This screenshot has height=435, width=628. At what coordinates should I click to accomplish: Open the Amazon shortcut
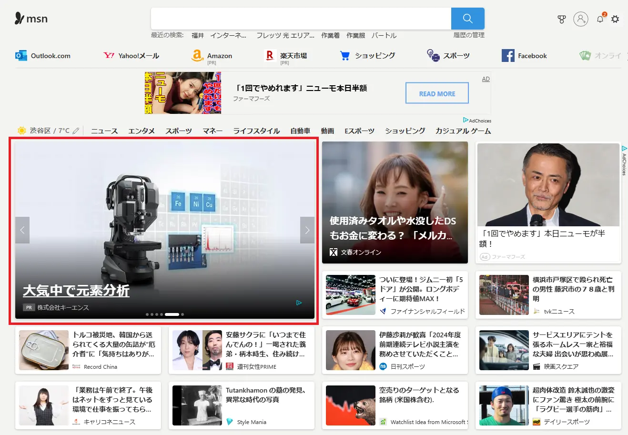(212, 57)
